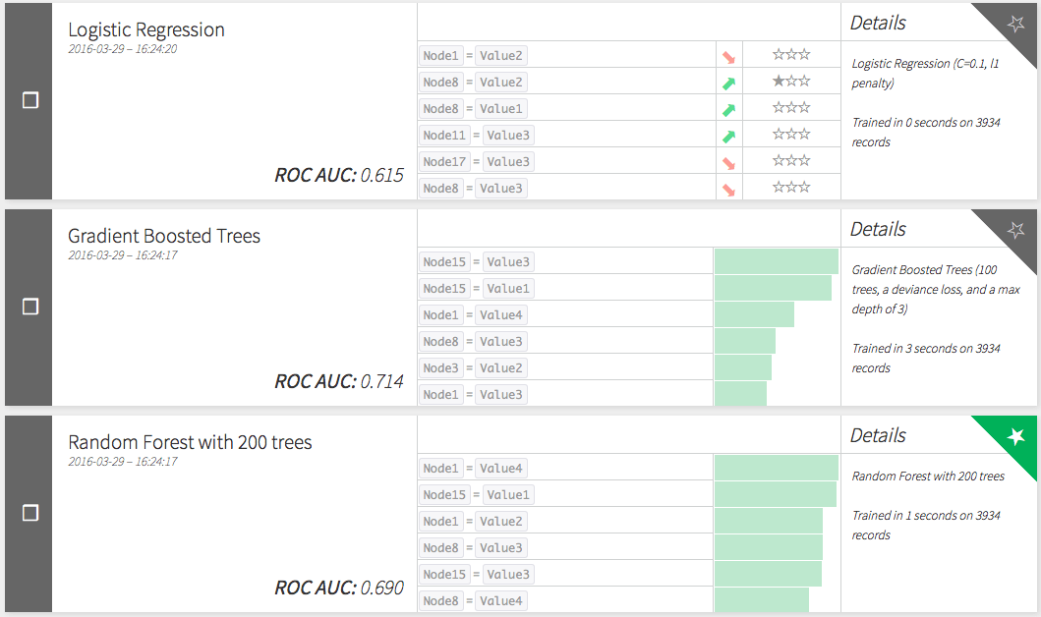1041x617 pixels.
Task: Click Node1 = Value2 in Random Forest
Action: click(473, 522)
